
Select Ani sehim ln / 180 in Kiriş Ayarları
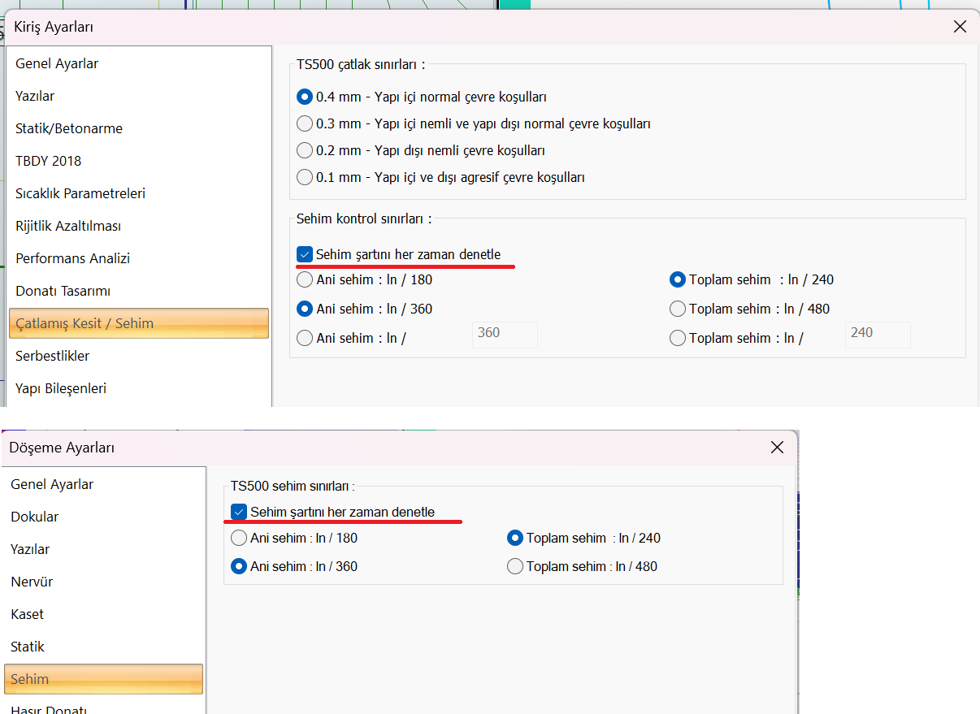point(305,279)
